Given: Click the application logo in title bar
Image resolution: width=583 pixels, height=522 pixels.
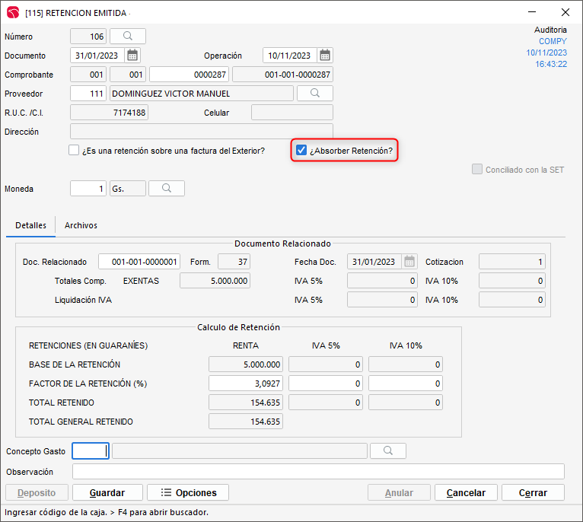Looking at the screenshot, I should (13, 12).
